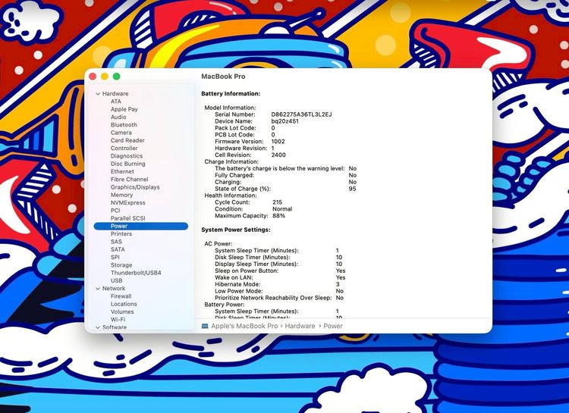This screenshot has width=569, height=413.
Task: Click the yellow minimize window button
Action: tap(105, 77)
